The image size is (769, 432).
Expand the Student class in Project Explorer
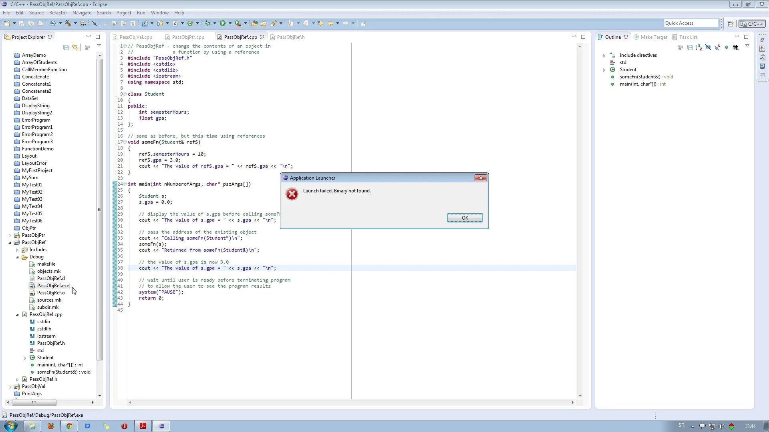(x=25, y=358)
